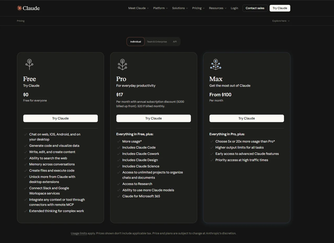Screen dimensions: 334x243
Task: Click "Higher output limits for all tasks"
Action: tap(240, 148)
